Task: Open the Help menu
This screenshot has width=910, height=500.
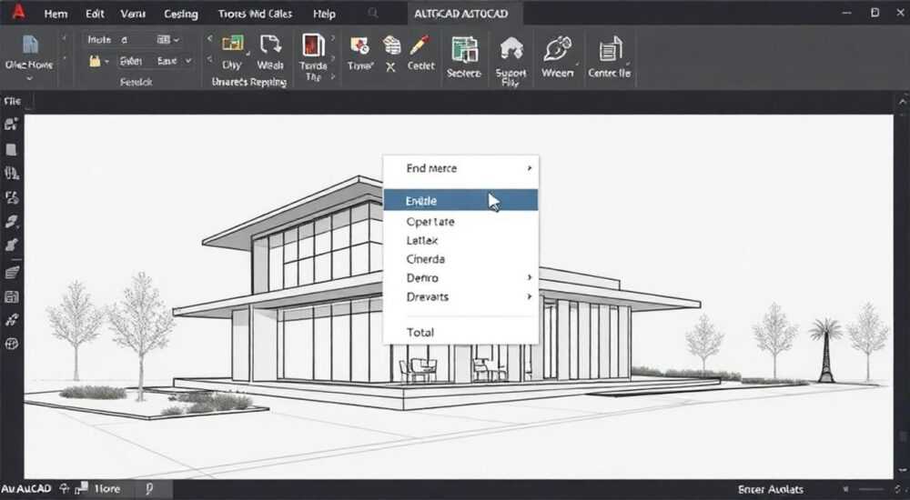Action: (x=324, y=14)
